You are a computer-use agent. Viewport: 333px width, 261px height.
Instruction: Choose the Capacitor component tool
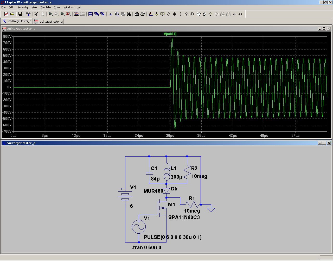point(174,14)
